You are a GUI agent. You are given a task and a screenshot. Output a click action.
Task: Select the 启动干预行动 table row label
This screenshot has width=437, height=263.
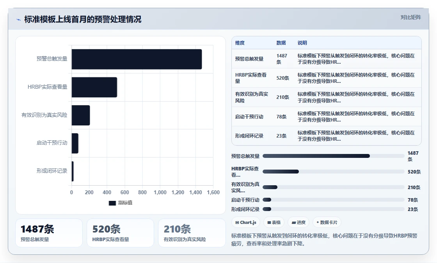pyautogui.click(x=249, y=116)
